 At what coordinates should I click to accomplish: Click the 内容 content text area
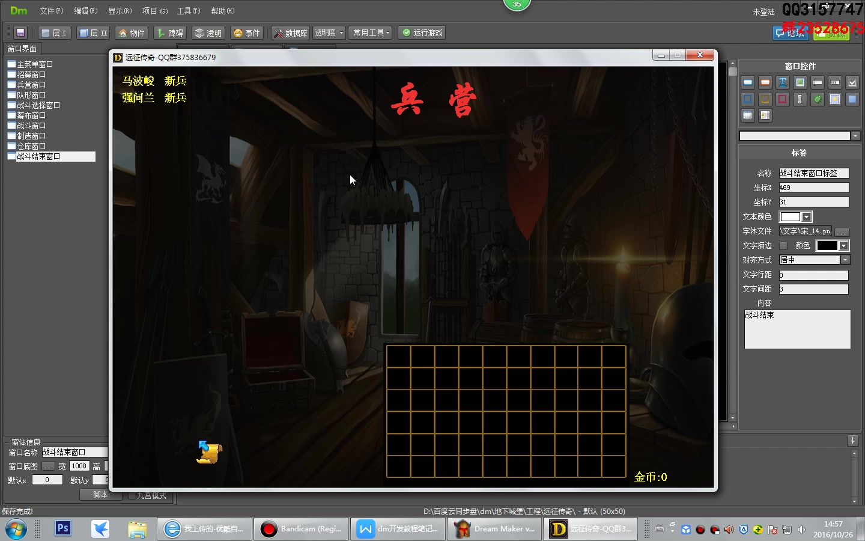pos(798,329)
